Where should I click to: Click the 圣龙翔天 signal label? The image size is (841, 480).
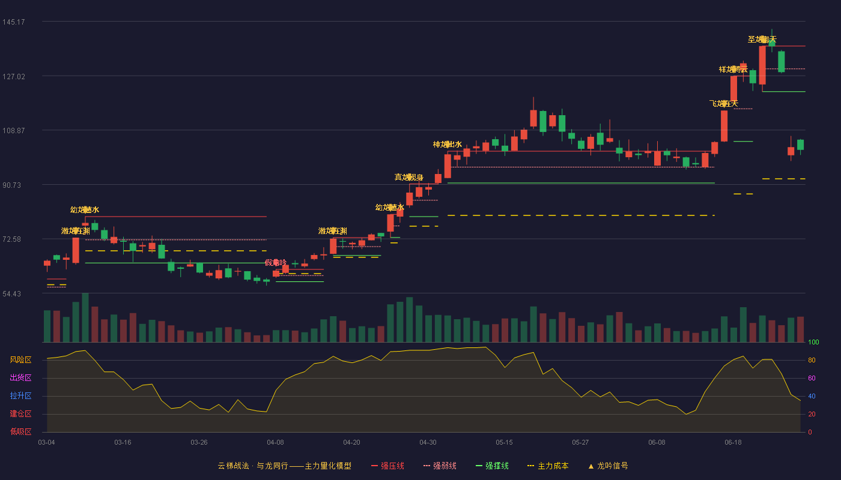click(762, 40)
